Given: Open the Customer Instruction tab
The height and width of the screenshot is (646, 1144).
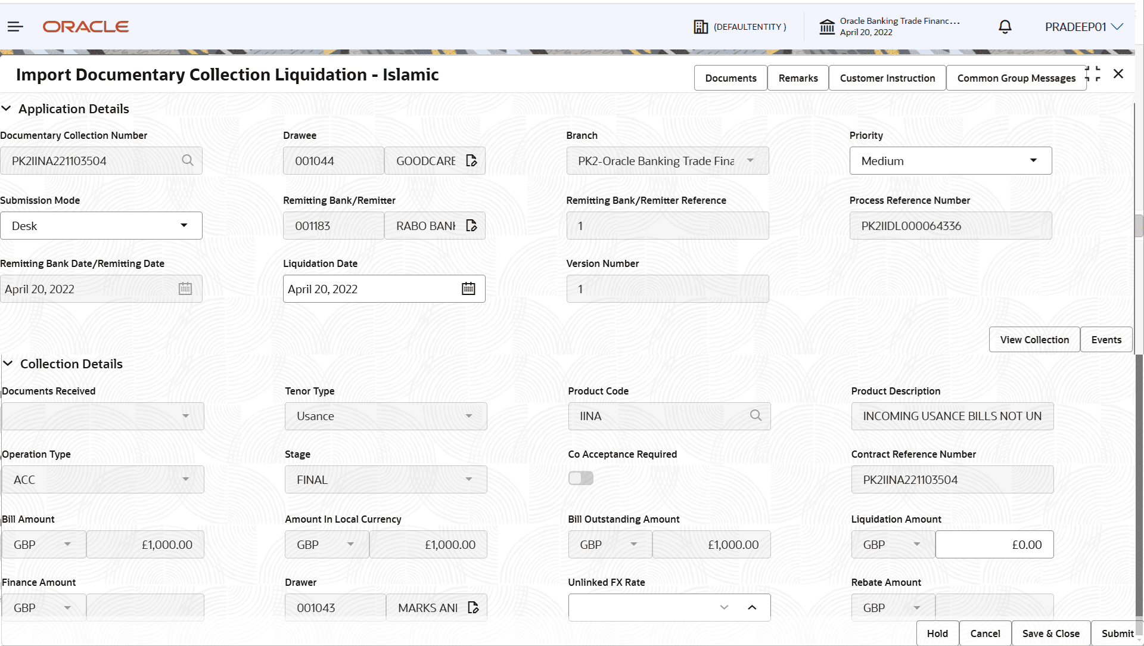Looking at the screenshot, I should tap(887, 77).
